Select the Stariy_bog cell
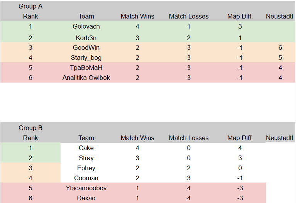This screenshot has height=203, width=296. click(86, 58)
